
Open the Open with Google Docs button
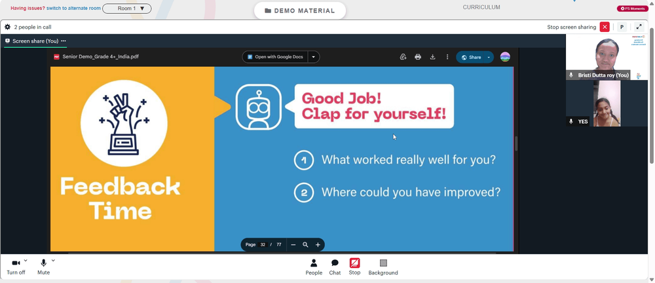(275, 57)
